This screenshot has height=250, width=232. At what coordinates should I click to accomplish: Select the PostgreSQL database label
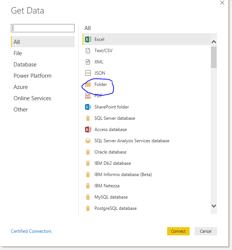tap(115, 208)
